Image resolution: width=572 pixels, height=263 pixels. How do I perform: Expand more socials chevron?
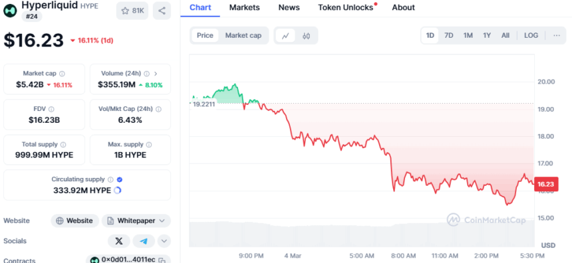pos(164,241)
